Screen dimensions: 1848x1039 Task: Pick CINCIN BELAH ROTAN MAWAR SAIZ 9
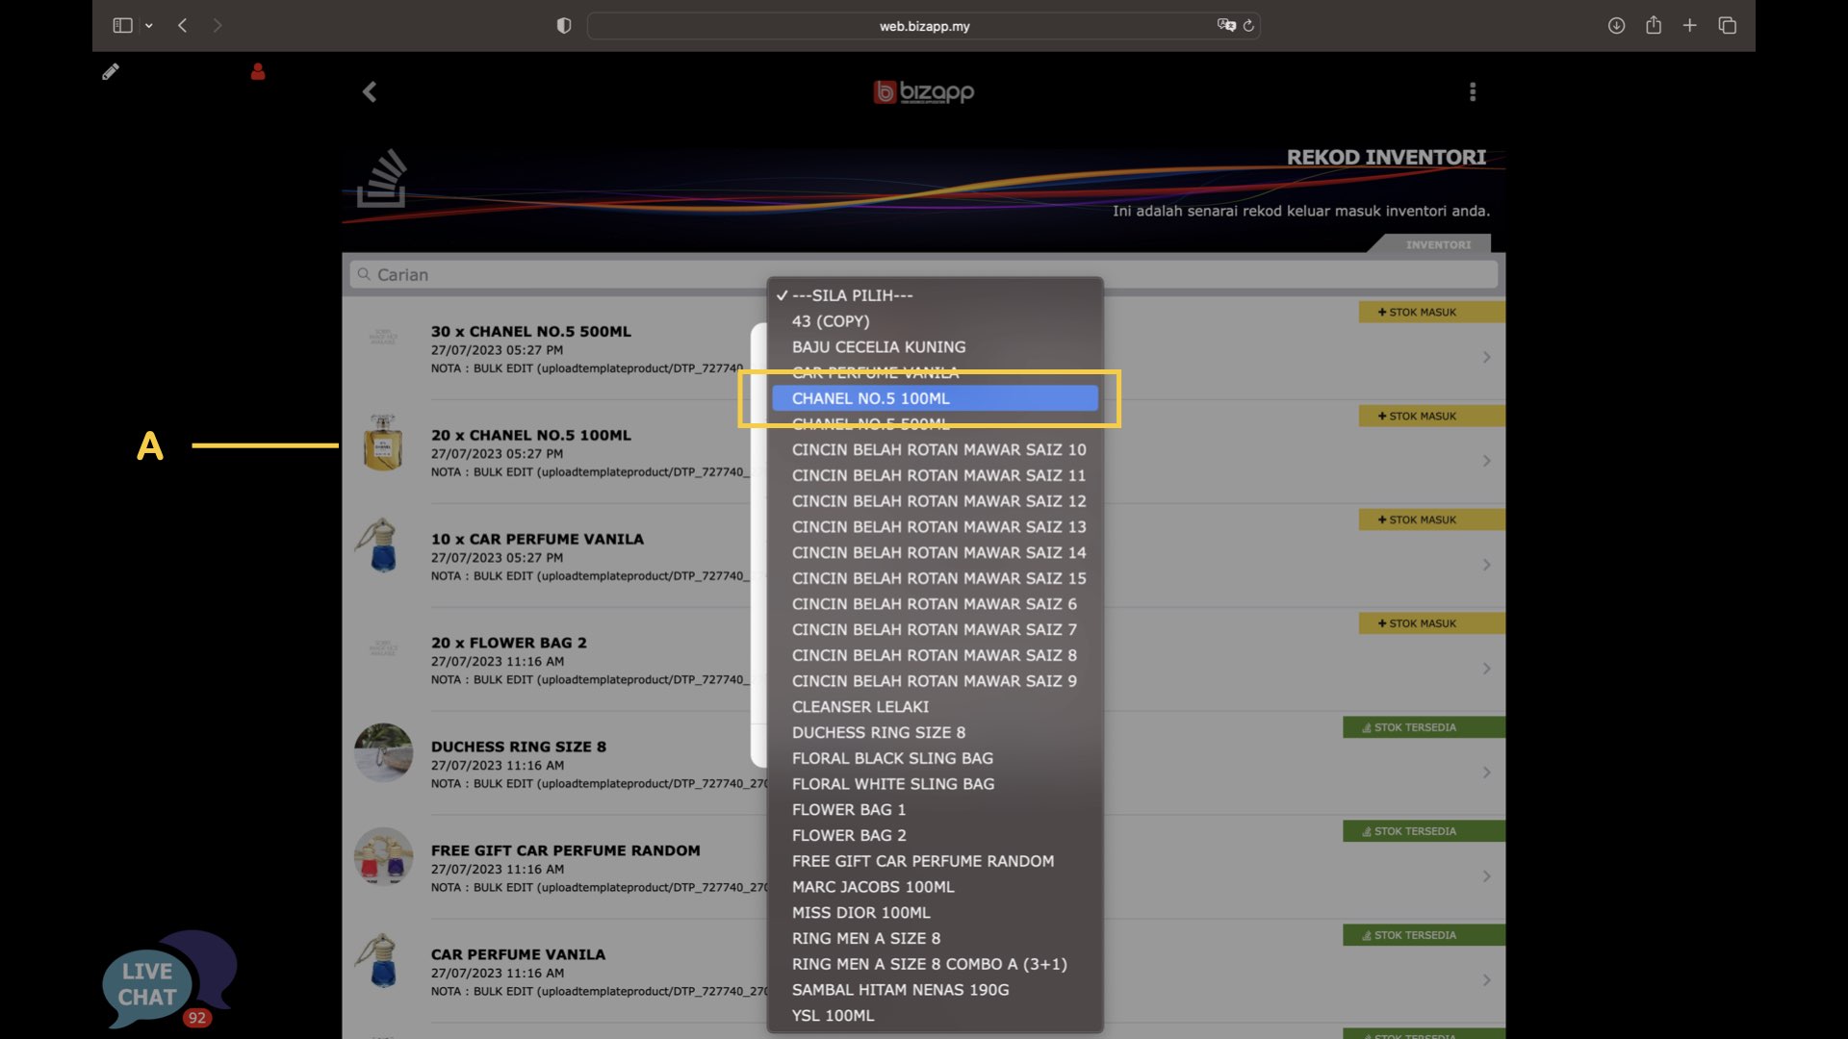[x=936, y=681]
